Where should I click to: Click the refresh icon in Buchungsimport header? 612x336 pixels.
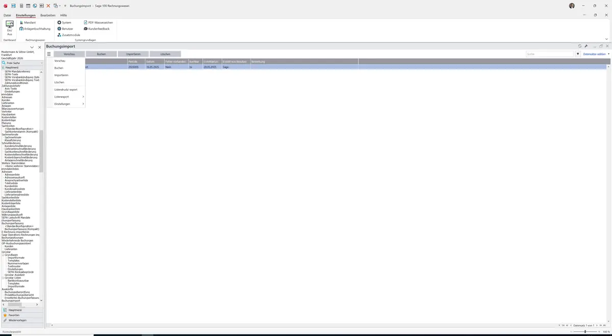[x=580, y=46]
